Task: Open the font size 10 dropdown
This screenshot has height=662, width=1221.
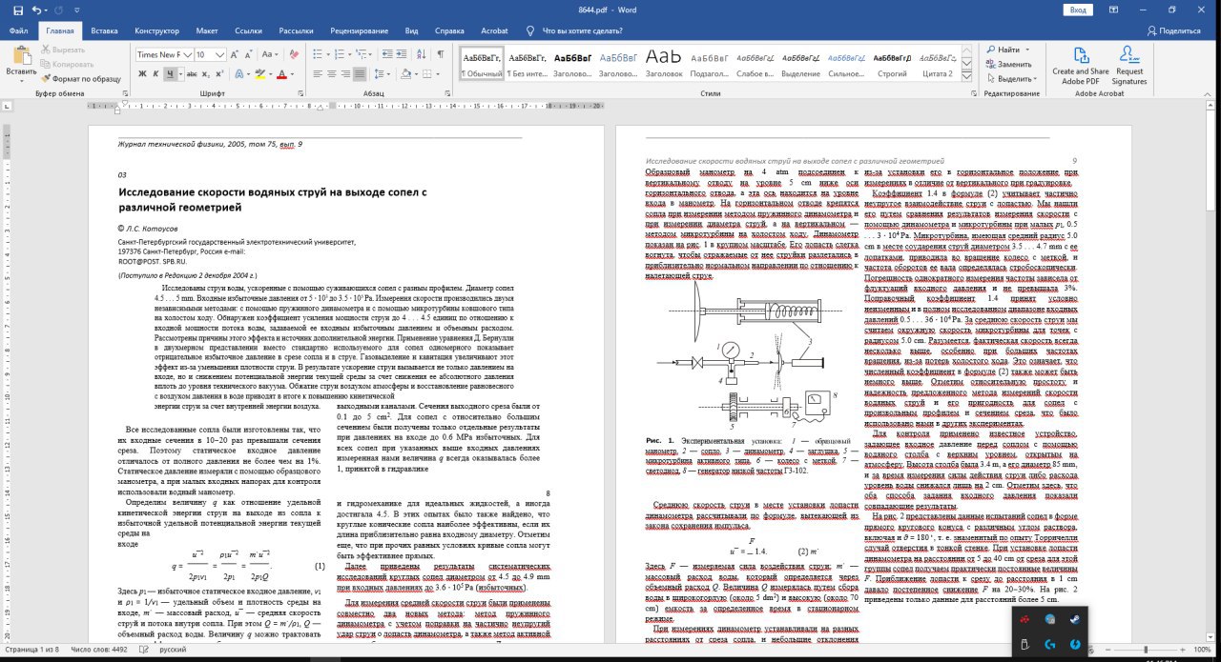Action: (222, 54)
